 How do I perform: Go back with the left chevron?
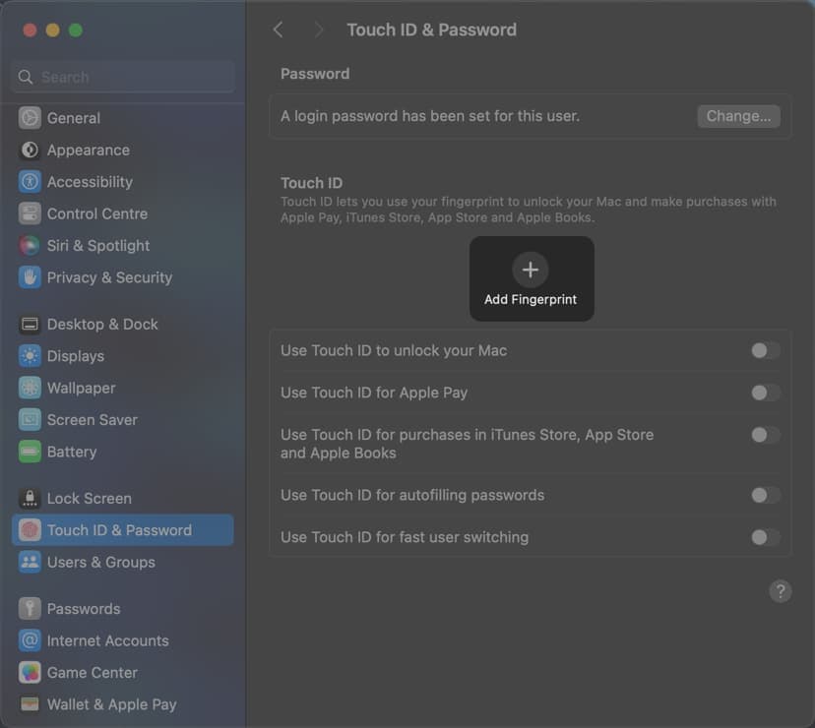(x=279, y=30)
